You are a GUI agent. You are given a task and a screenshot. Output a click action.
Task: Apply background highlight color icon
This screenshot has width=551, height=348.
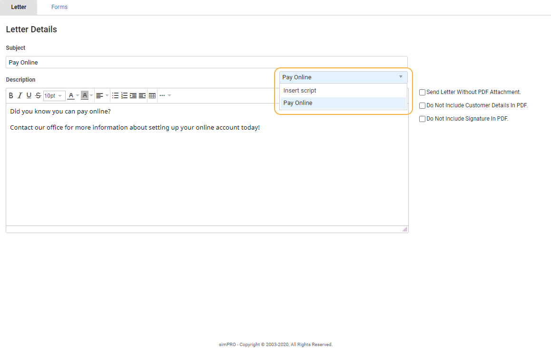85,95
